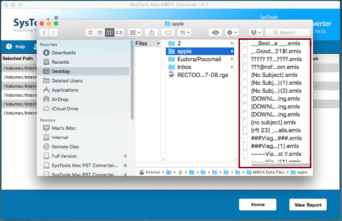Image resolution: width=342 pixels, height=221 pixels.
Task: Eject the first SysTools Mac PST Converter volume
Action: coord(125,165)
